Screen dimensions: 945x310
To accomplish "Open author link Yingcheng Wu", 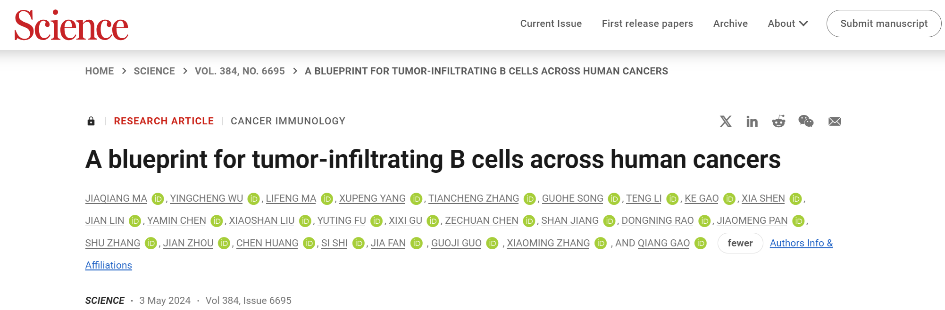I will [x=206, y=198].
